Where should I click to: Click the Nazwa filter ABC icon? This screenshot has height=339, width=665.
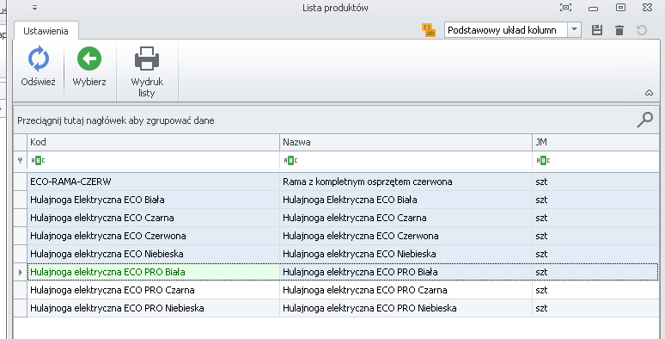(290, 161)
